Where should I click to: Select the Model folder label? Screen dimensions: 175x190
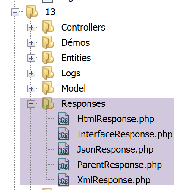point(74,88)
